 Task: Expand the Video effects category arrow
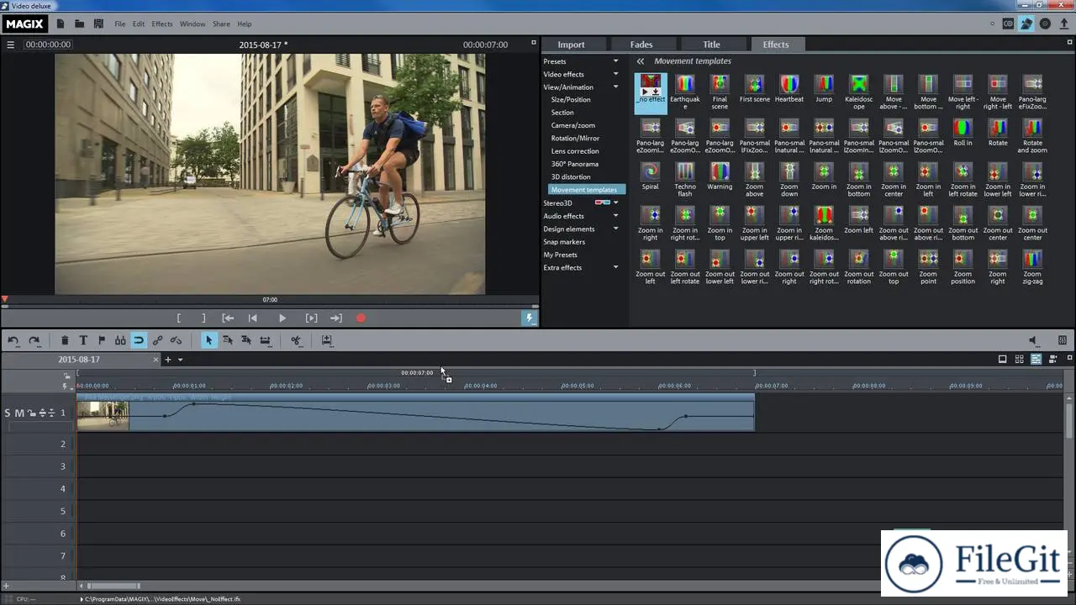click(x=615, y=74)
